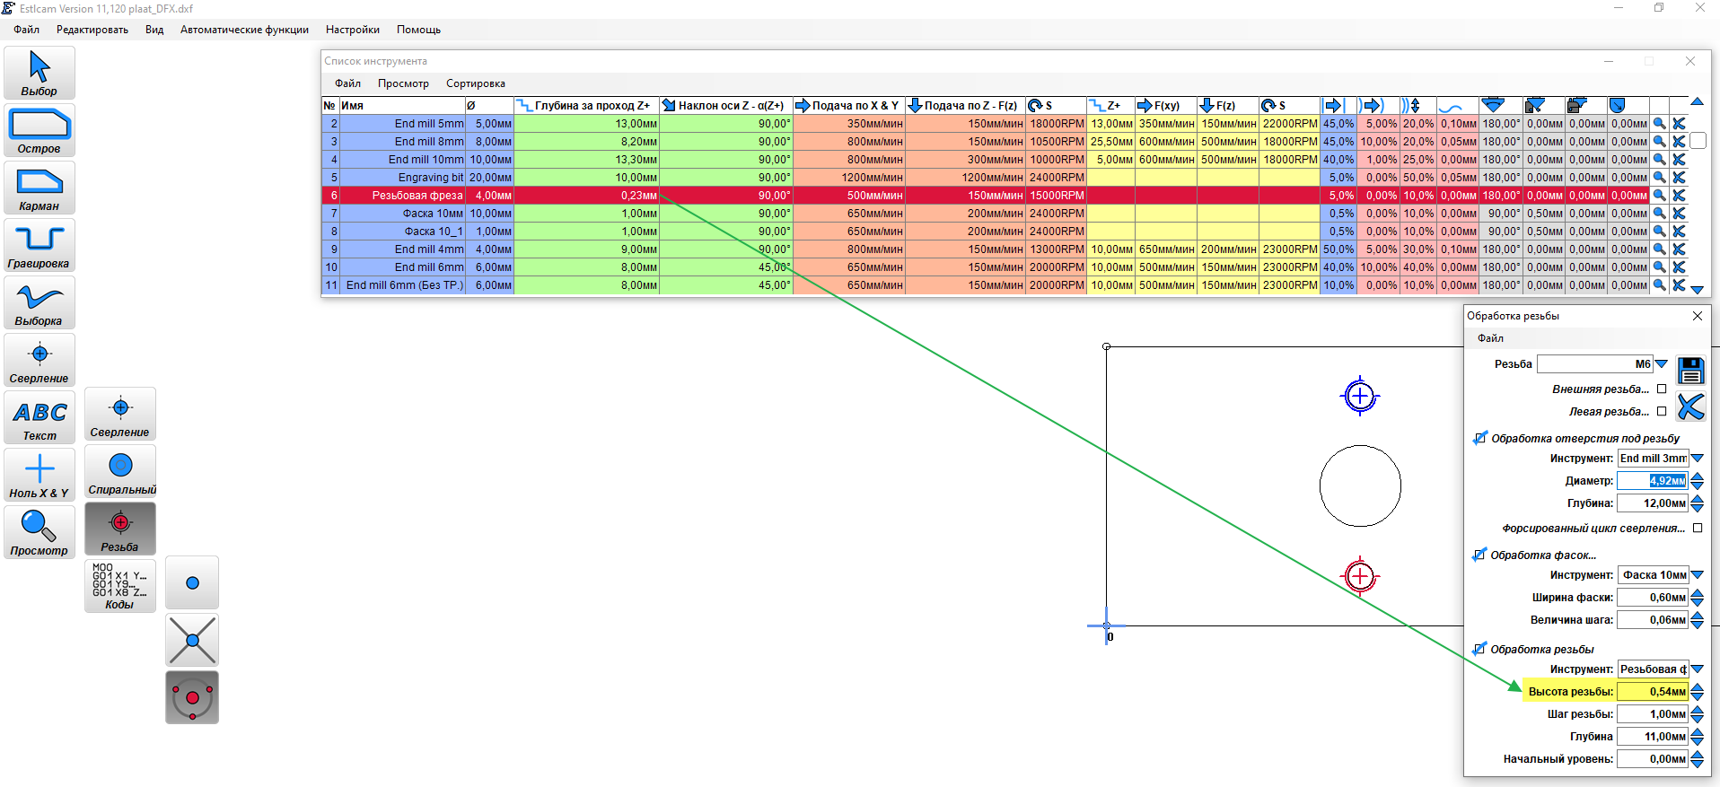
Task: Pick the red three-point circle center mode
Action: pos(192,697)
